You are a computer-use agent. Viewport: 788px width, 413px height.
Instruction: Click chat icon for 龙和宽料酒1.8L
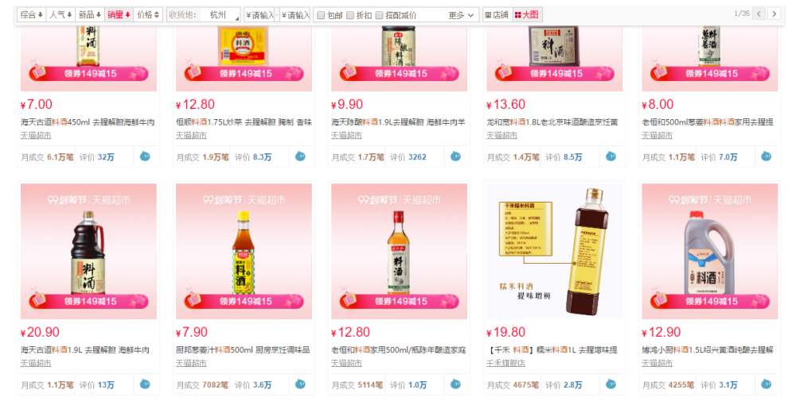[x=611, y=156]
